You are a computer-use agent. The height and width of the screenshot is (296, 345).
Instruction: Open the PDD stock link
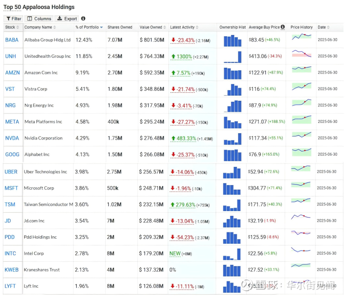(10, 237)
